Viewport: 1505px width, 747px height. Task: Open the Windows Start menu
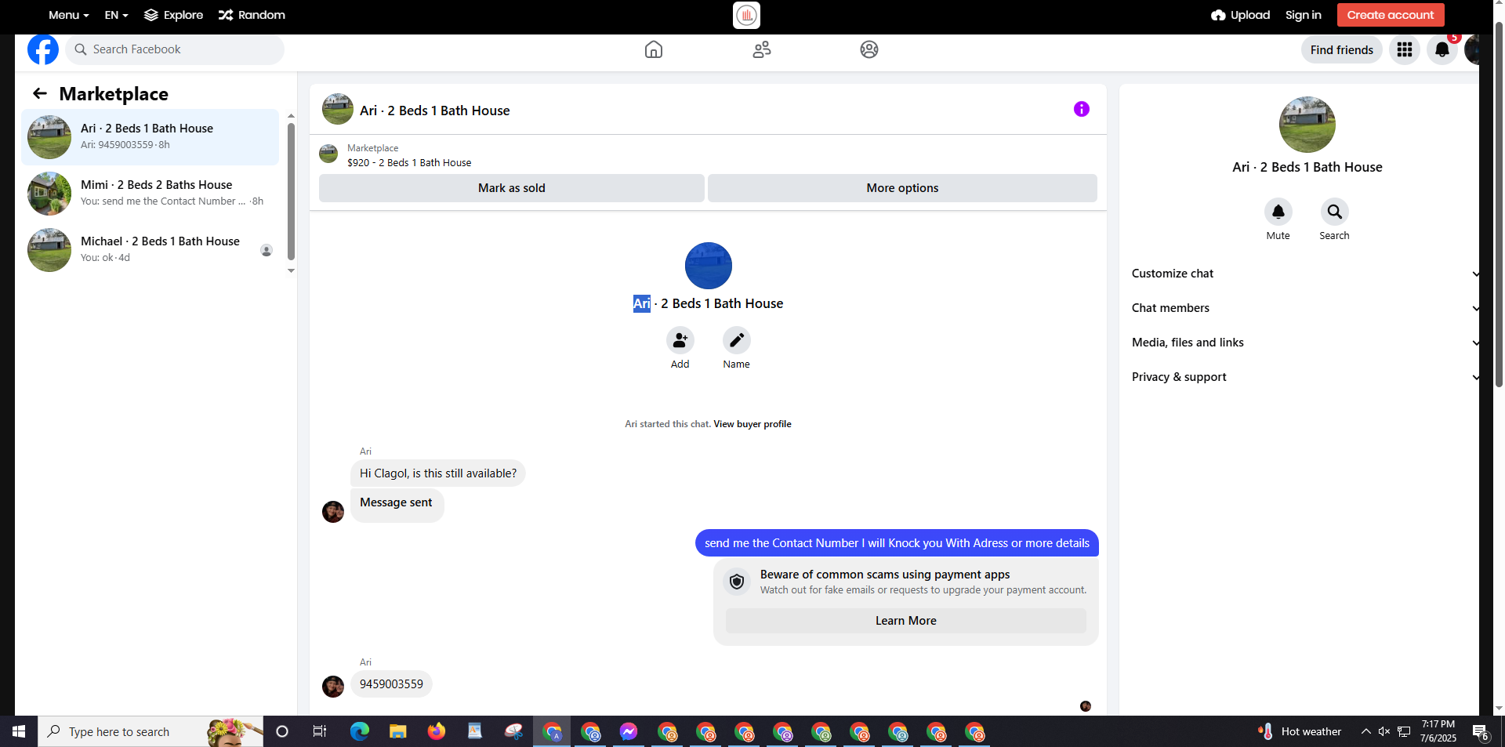19,731
